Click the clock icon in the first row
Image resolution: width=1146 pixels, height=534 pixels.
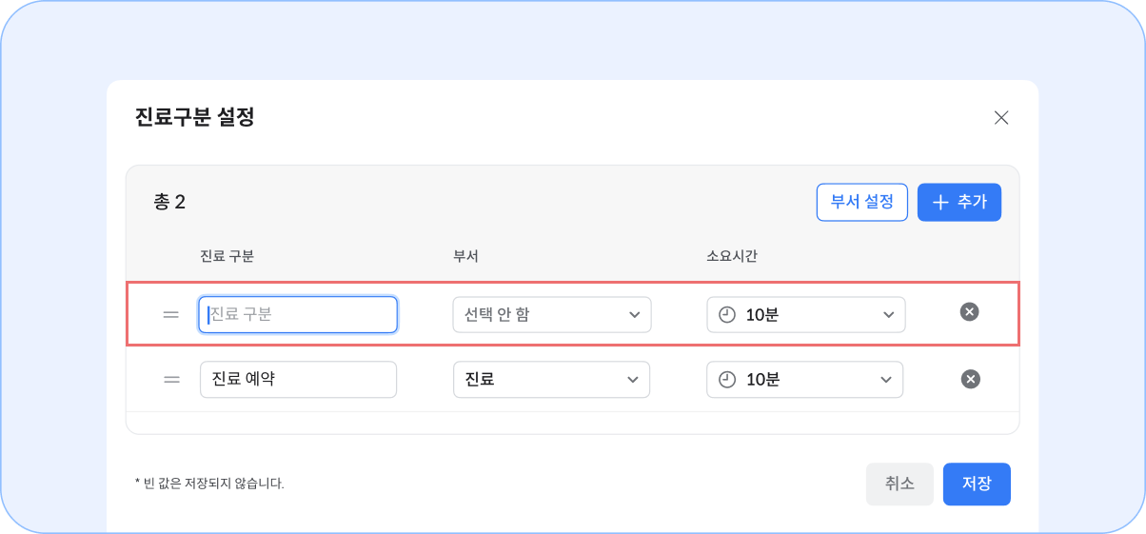[727, 314]
